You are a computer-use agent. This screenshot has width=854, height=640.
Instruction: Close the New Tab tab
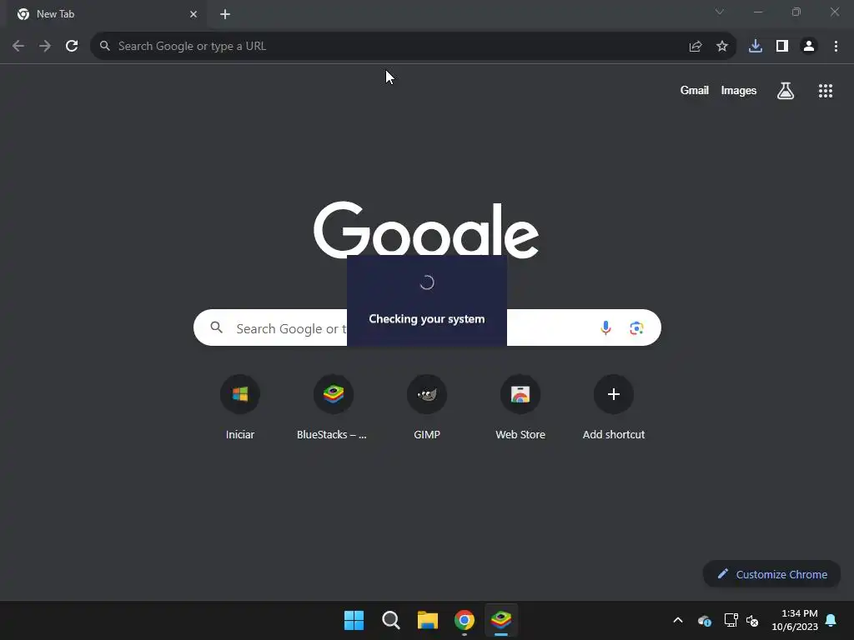pos(193,14)
